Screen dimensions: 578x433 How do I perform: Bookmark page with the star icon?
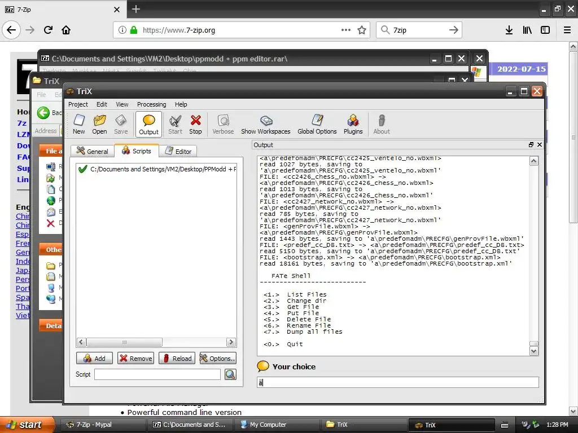click(362, 30)
